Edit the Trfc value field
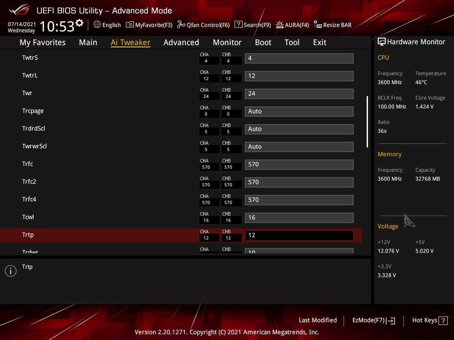The height and width of the screenshot is (340, 454). coord(299,165)
